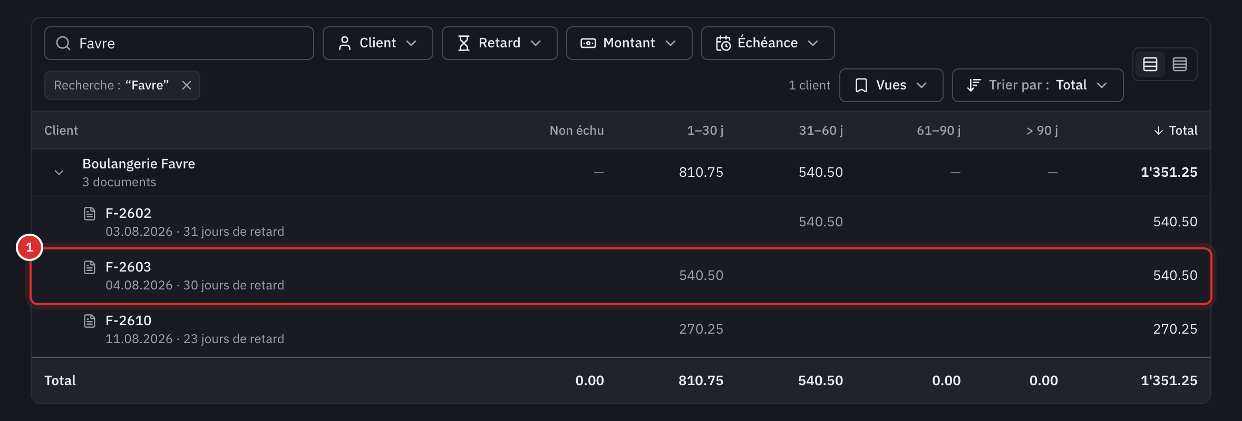This screenshot has width=1242, height=421.
Task: Click the 270.25 total in the F-2610 row
Action: click(1175, 329)
